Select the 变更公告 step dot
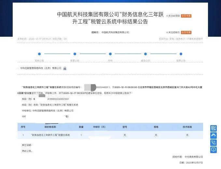 (75, 54)
